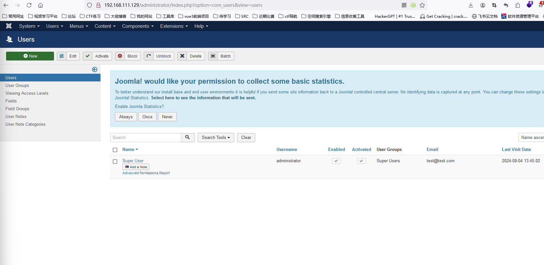Click into the user Search field
Viewport: 544px width, 265px height.
[x=146, y=138]
